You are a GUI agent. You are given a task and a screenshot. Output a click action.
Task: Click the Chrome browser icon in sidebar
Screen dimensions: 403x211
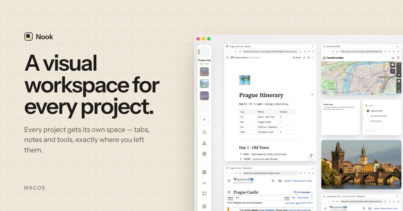point(204,154)
